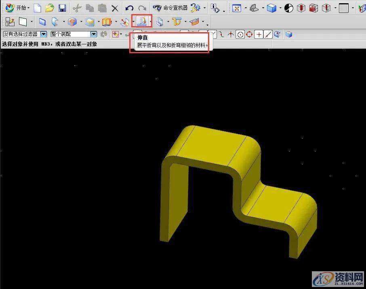Image resolution: width=366 pixels, height=289 pixels.
Task: Click the Undo arrow icon
Action: coord(129,8)
